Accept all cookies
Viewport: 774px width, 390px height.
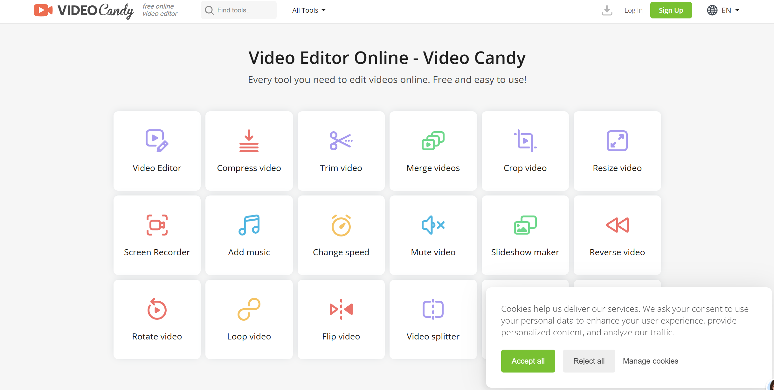click(528, 361)
